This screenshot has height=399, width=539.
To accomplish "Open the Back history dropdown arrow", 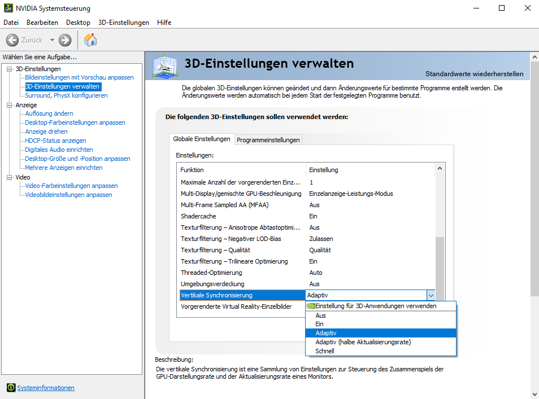I will (x=52, y=40).
